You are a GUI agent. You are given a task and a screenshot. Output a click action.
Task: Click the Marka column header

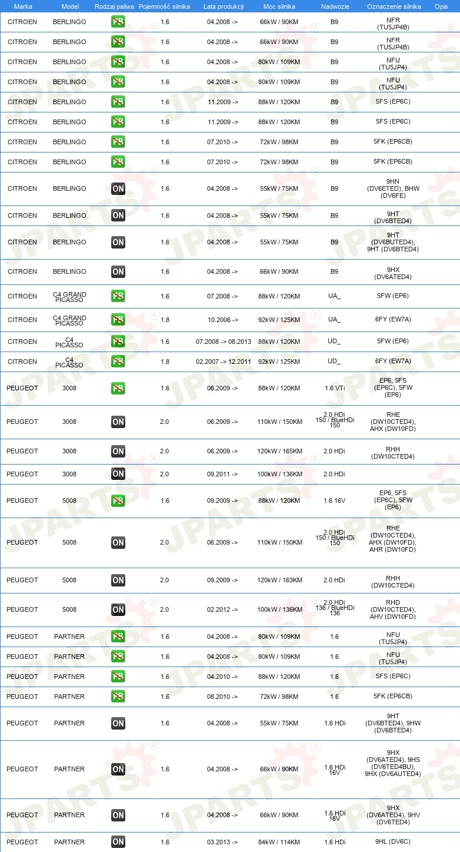23,6
